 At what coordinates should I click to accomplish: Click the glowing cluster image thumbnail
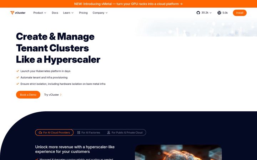pos(178,152)
